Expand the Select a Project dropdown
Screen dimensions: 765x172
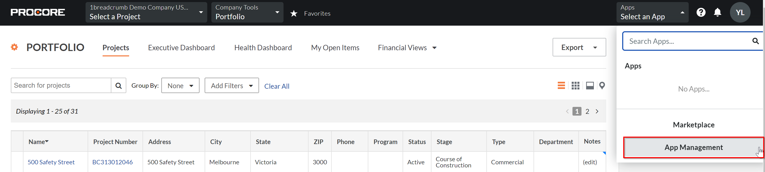click(x=146, y=12)
